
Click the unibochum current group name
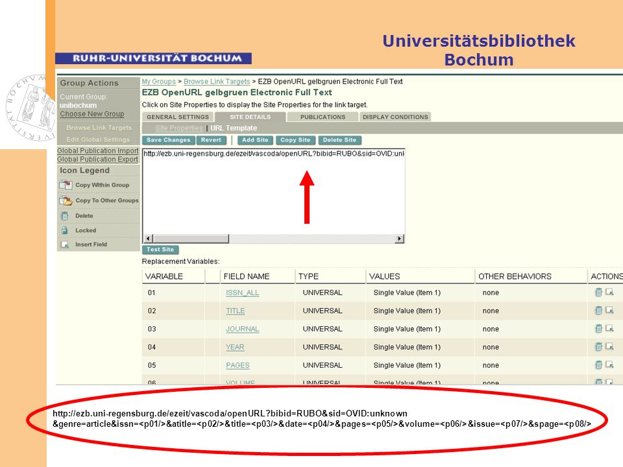point(79,105)
